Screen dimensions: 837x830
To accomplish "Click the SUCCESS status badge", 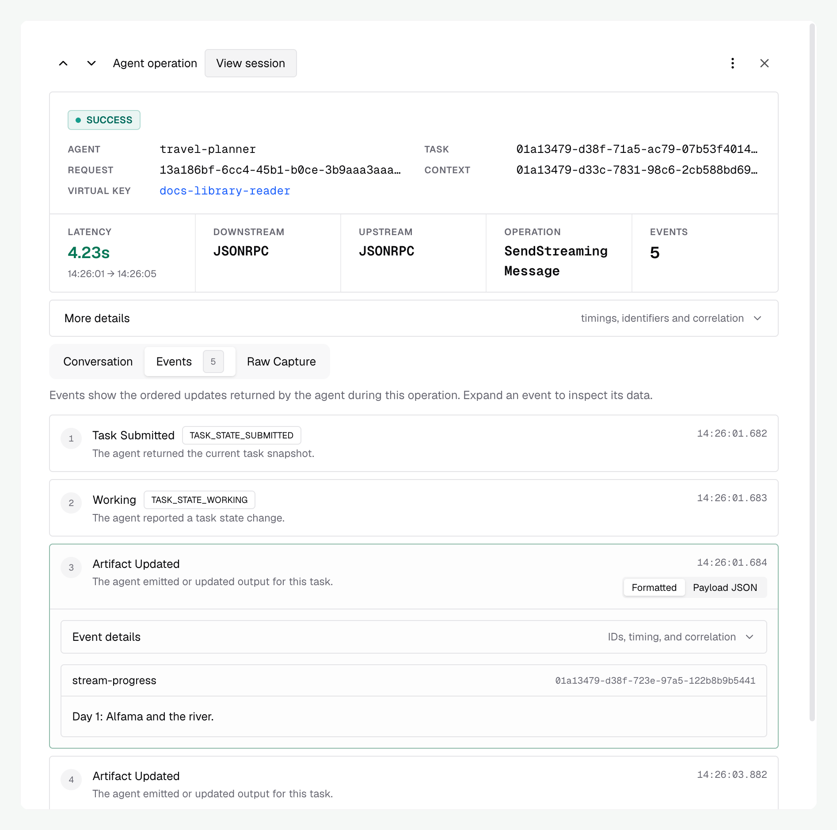I will 104,120.
